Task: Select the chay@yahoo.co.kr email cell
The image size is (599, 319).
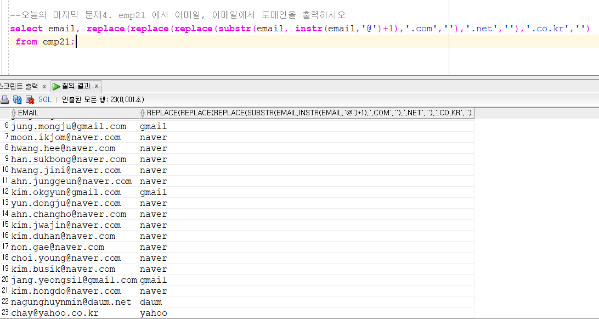Action: pyautogui.click(x=54, y=313)
